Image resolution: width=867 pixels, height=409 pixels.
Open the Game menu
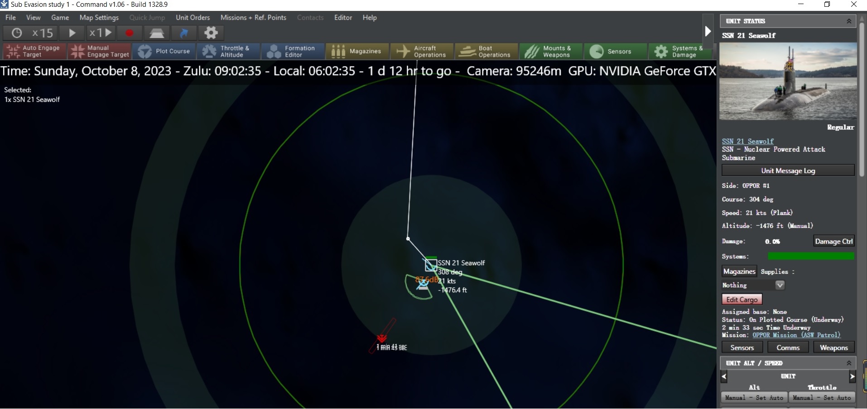[60, 18]
